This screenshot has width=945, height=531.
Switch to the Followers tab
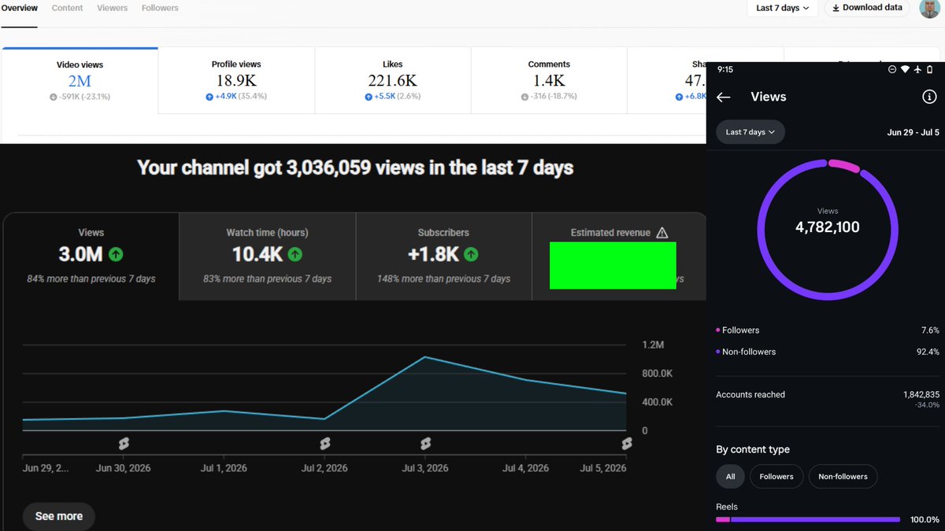pyautogui.click(x=160, y=8)
